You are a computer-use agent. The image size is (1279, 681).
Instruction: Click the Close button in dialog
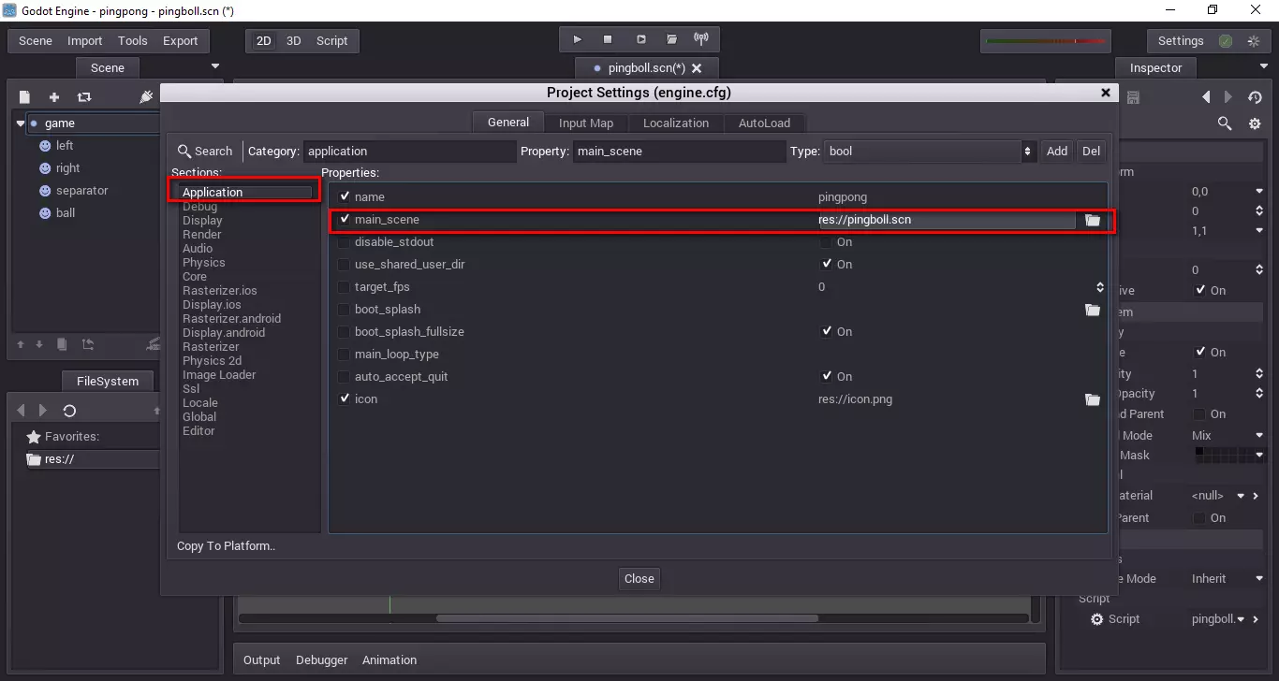coord(639,579)
